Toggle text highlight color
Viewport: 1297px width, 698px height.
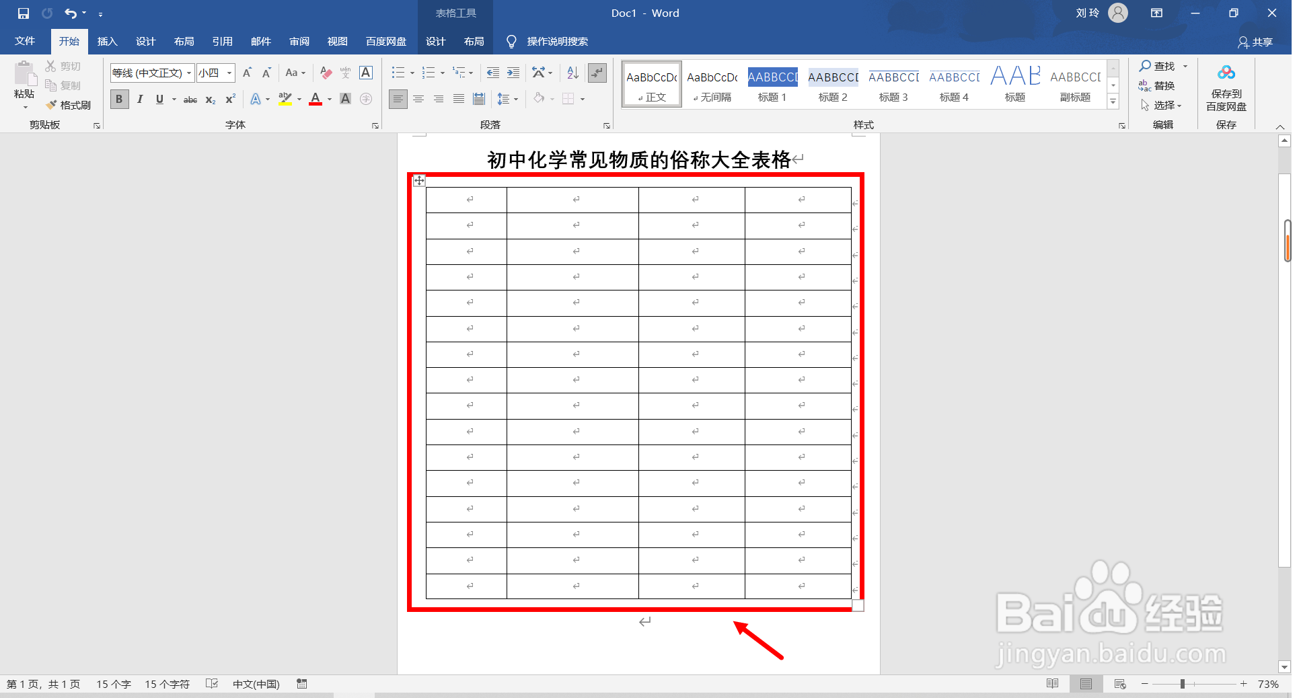click(x=285, y=99)
